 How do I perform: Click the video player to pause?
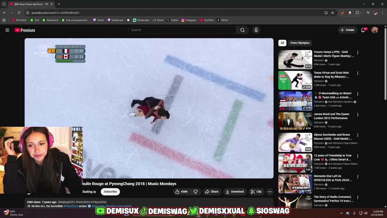click(149, 108)
